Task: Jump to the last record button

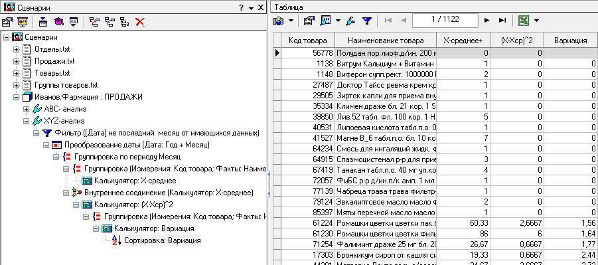Action: click(x=502, y=21)
